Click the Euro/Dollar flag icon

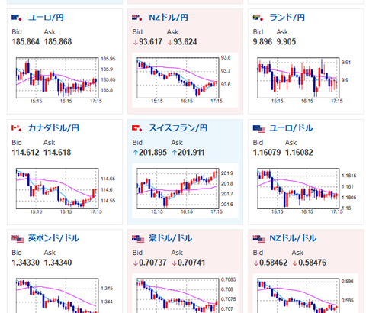click(x=258, y=129)
